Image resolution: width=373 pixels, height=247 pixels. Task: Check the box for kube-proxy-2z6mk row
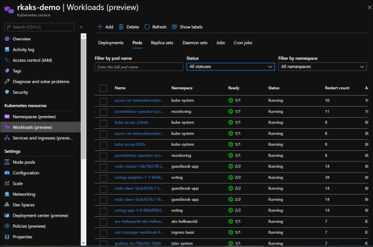click(103, 122)
